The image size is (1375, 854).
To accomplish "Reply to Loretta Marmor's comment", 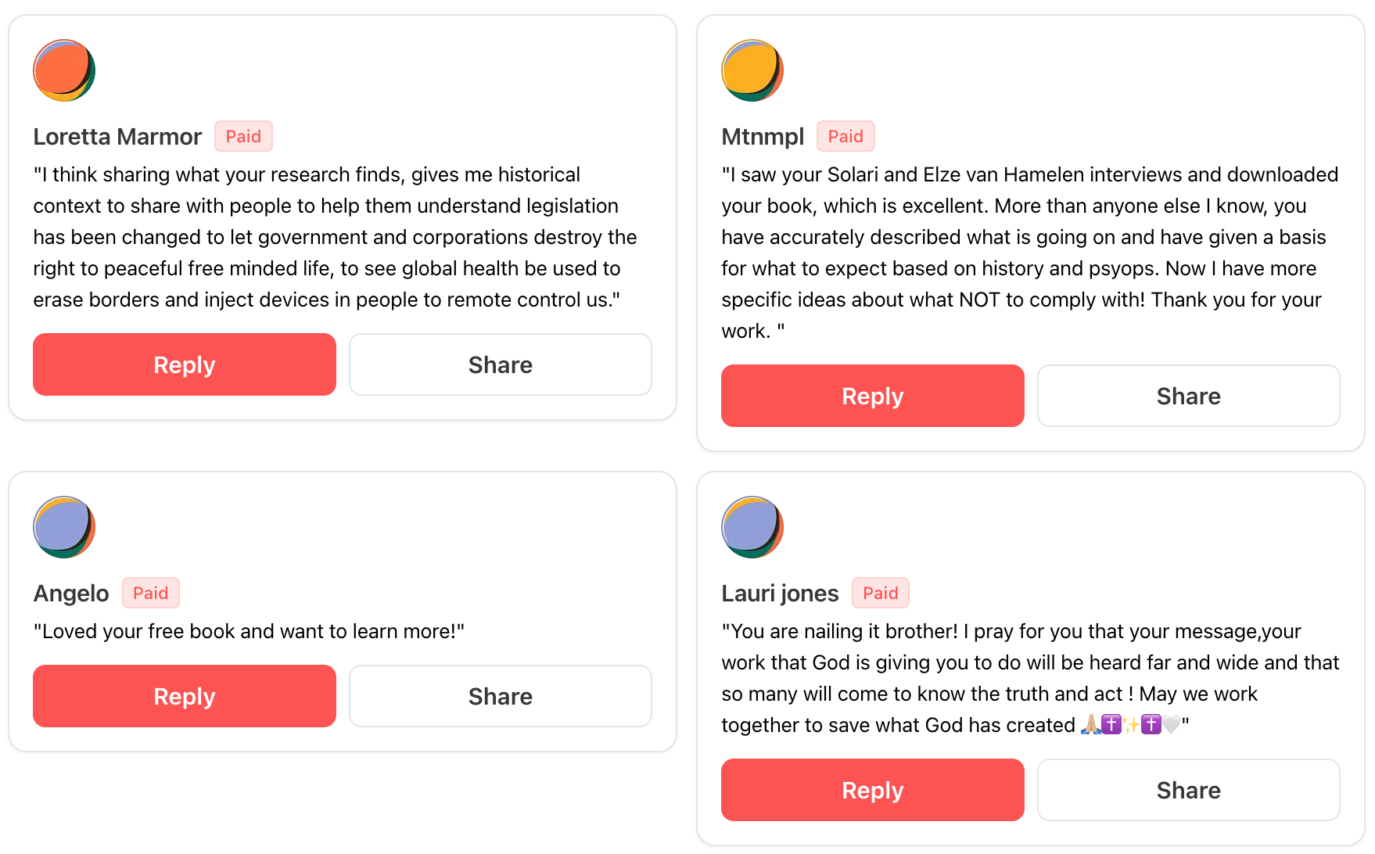I will (x=185, y=364).
